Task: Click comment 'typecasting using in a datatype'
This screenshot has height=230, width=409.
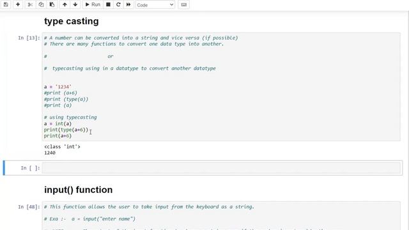Action: coord(130,68)
